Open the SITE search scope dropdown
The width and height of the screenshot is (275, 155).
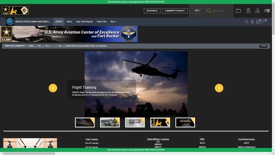tap(197, 10)
